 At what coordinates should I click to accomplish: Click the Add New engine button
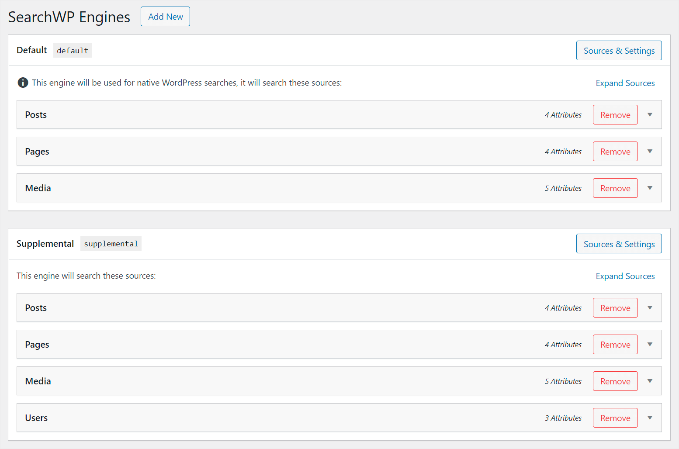(x=165, y=17)
